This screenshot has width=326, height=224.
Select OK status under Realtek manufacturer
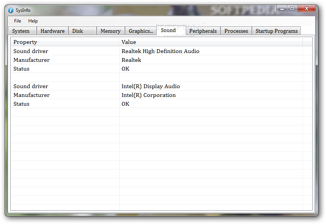tap(125, 69)
